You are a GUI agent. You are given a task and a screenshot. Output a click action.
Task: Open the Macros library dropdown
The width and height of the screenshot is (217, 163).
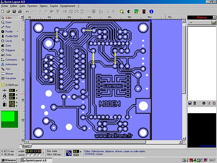point(199,23)
